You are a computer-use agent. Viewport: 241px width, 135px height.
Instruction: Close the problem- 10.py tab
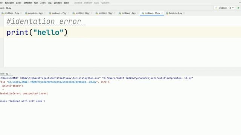(x=162, y=13)
